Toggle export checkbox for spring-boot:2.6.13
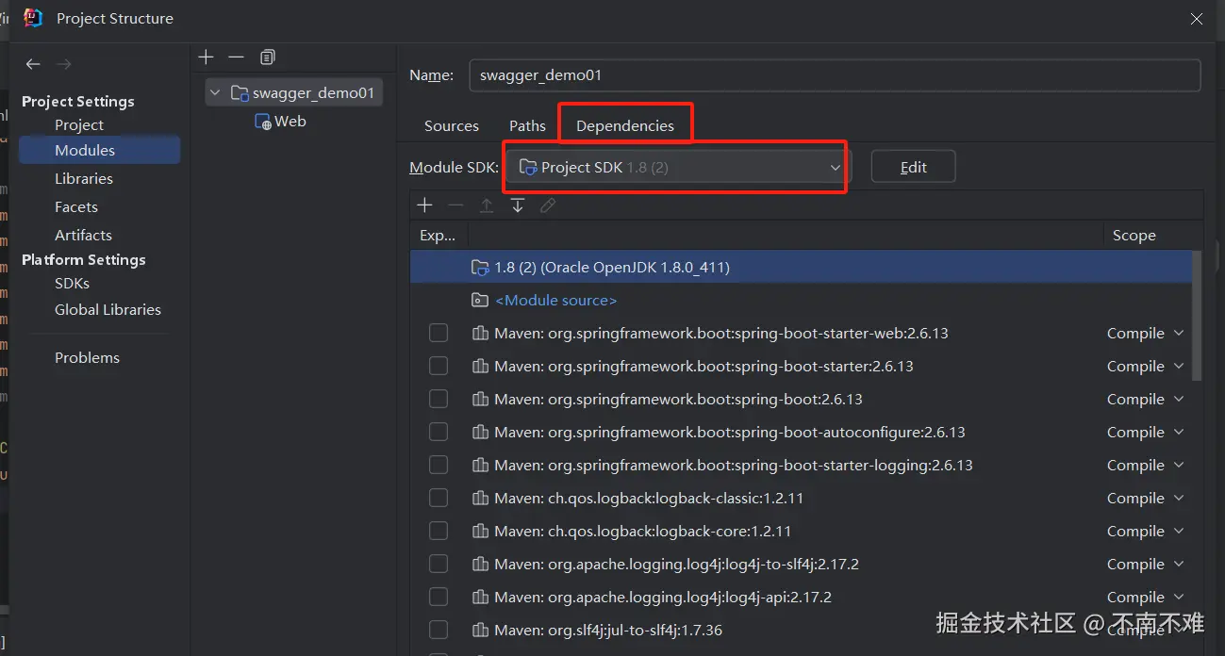The image size is (1225, 656). coord(439,399)
